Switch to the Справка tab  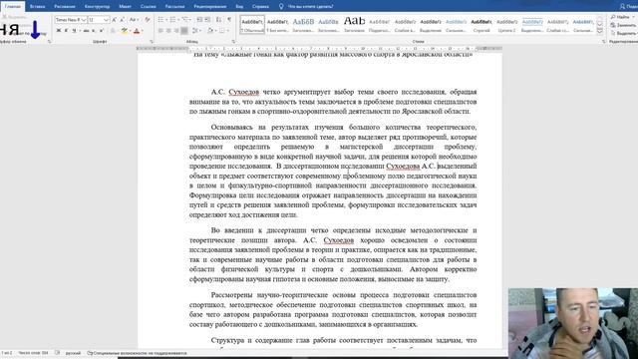(260, 6)
